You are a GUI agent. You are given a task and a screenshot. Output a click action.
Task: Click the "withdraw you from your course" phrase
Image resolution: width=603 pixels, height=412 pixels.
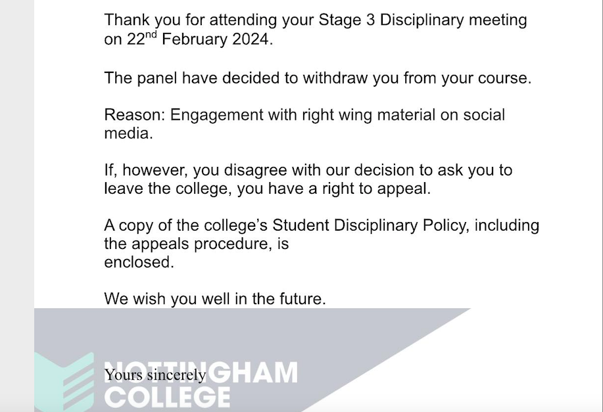pos(417,78)
